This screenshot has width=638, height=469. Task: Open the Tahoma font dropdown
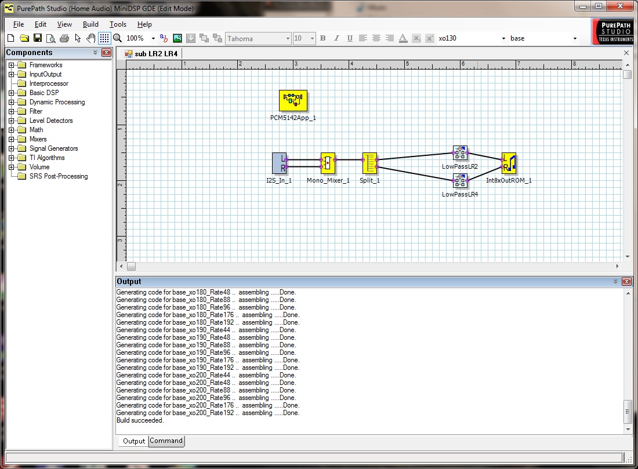point(288,38)
